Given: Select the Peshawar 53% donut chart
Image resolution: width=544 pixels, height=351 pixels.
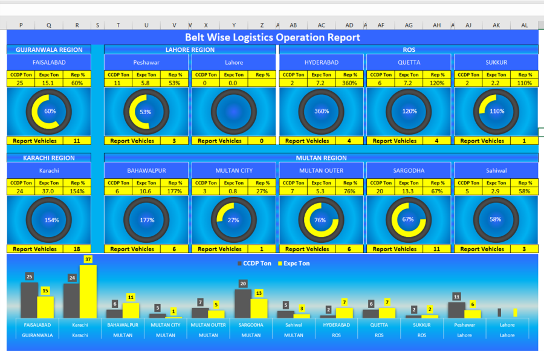Looking at the screenshot, I should (x=146, y=112).
